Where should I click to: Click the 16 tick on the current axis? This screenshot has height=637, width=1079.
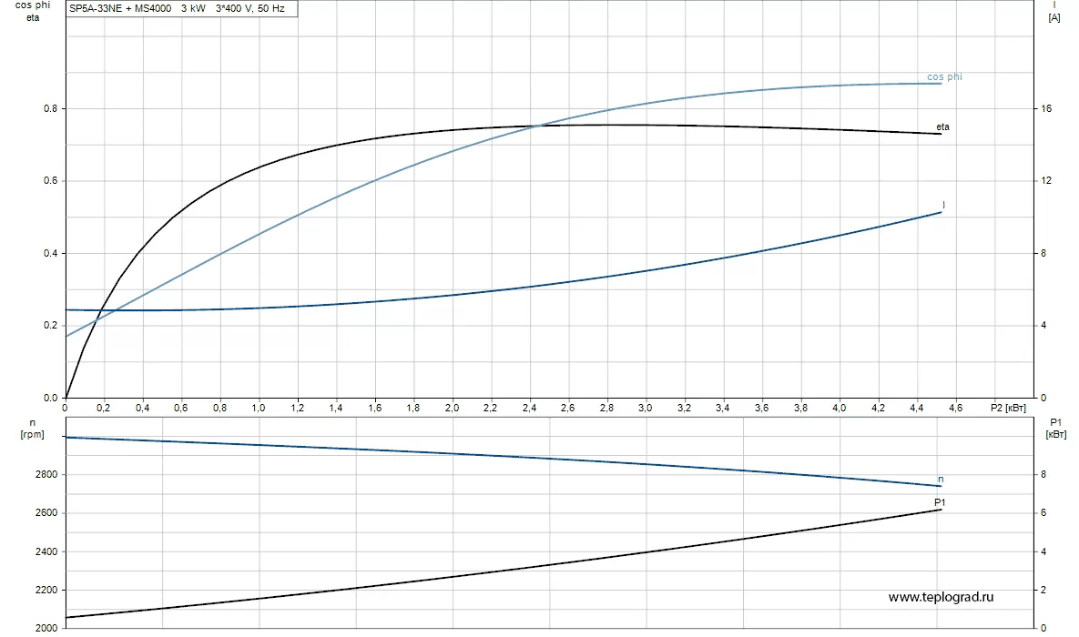click(1046, 109)
